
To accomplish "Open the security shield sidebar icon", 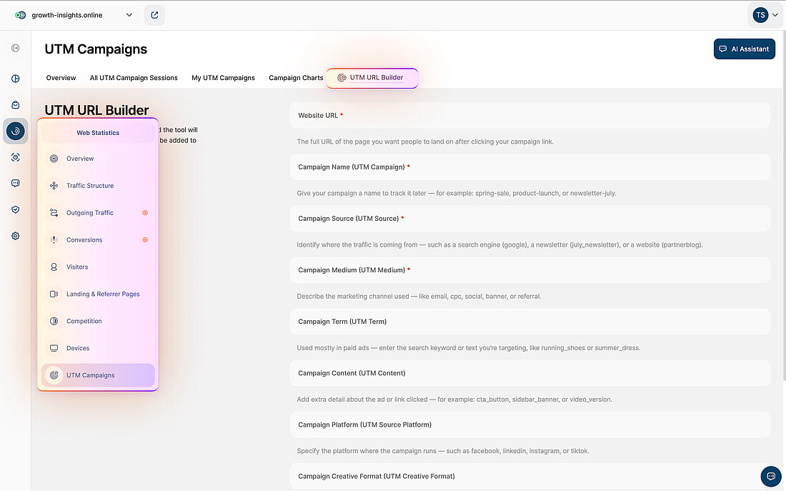I will pyautogui.click(x=15, y=209).
